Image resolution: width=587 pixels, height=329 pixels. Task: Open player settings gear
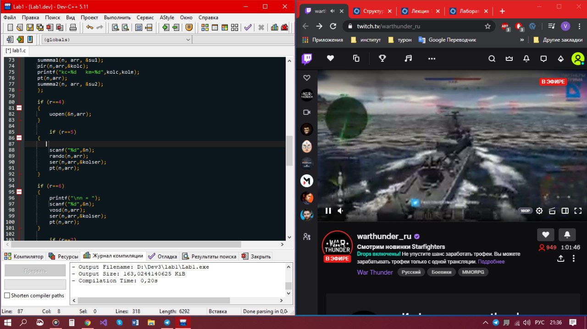pos(539,210)
